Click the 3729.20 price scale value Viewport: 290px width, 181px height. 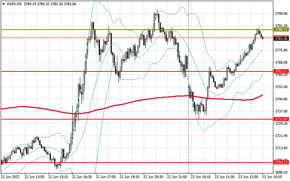[x=281, y=123]
